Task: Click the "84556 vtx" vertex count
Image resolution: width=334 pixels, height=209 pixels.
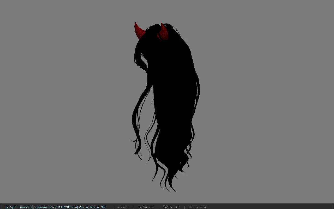Action: pyautogui.click(x=146, y=207)
